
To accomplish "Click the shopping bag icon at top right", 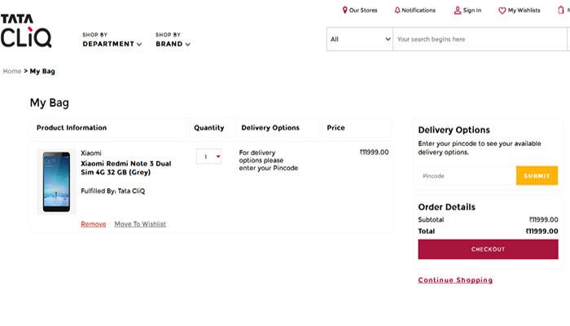I will tap(561, 10).
